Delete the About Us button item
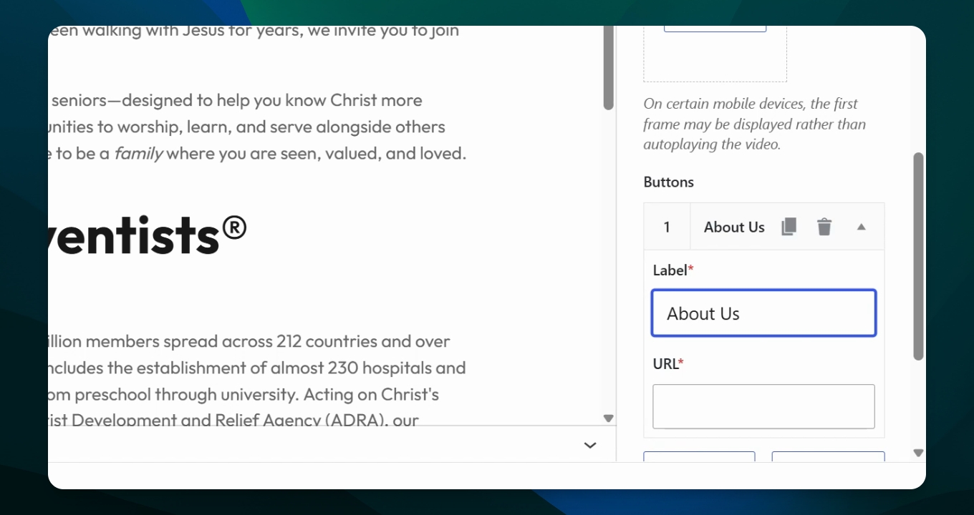This screenshot has height=515, width=974. tap(824, 227)
